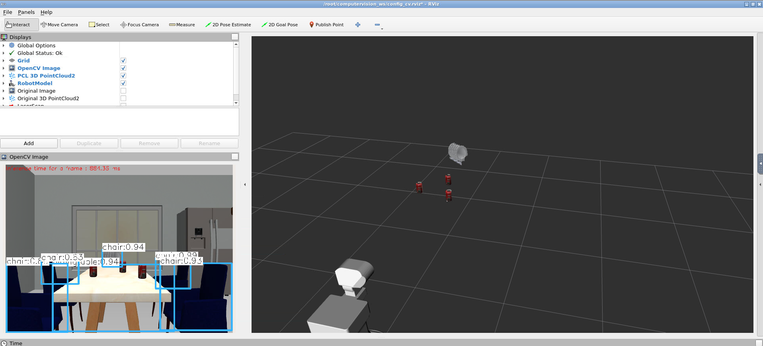The image size is (763, 346).
Task: Select the 2D Pose Estimate tool
Action: (x=228, y=25)
